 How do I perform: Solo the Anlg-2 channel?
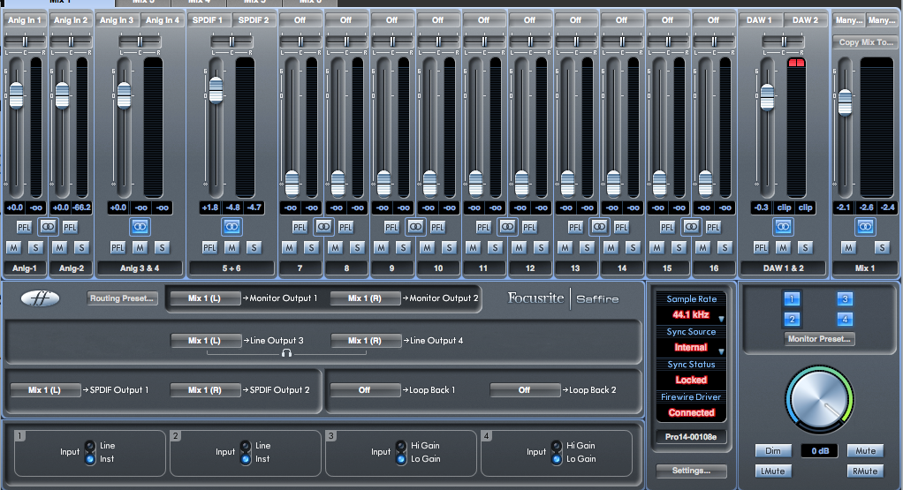tap(81, 248)
